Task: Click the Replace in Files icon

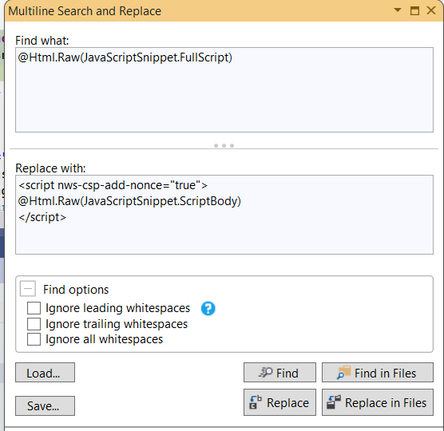Action: point(334,402)
